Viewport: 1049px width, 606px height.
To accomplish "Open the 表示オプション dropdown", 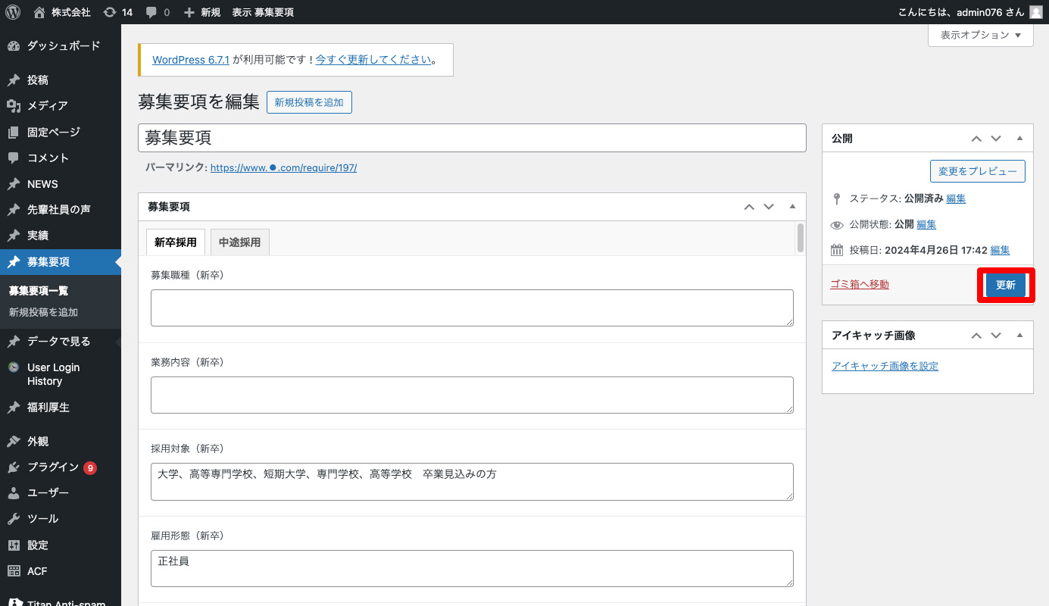I will tap(981, 35).
